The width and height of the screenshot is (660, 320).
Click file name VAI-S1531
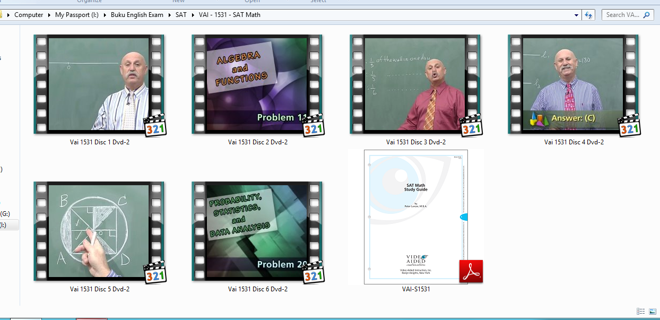click(x=416, y=289)
